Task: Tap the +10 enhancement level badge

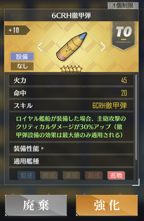Action: (17, 30)
